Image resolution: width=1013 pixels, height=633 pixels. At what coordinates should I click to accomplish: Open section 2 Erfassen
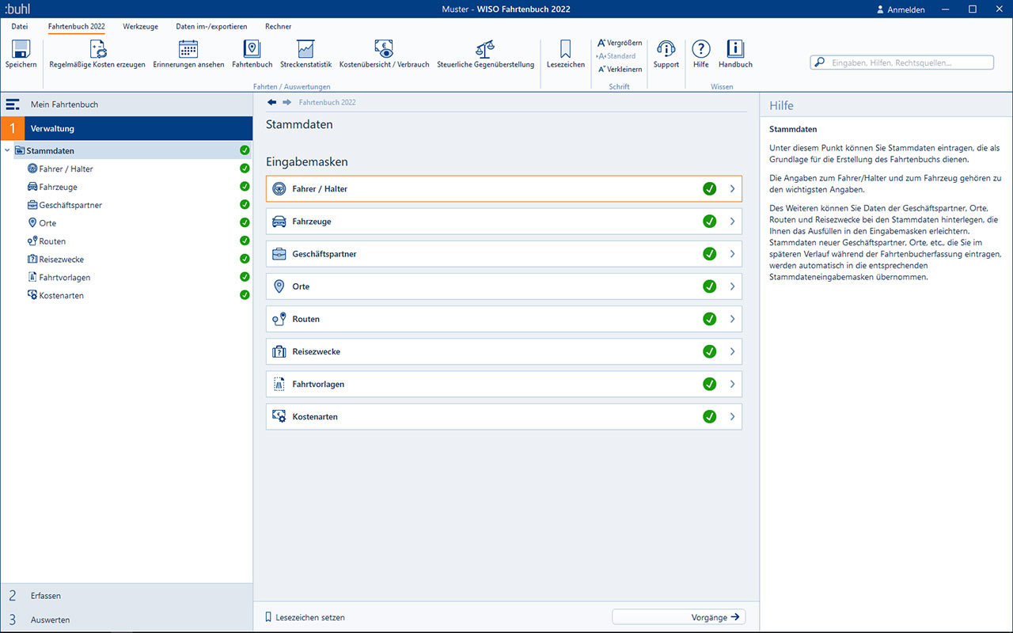tap(127, 596)
